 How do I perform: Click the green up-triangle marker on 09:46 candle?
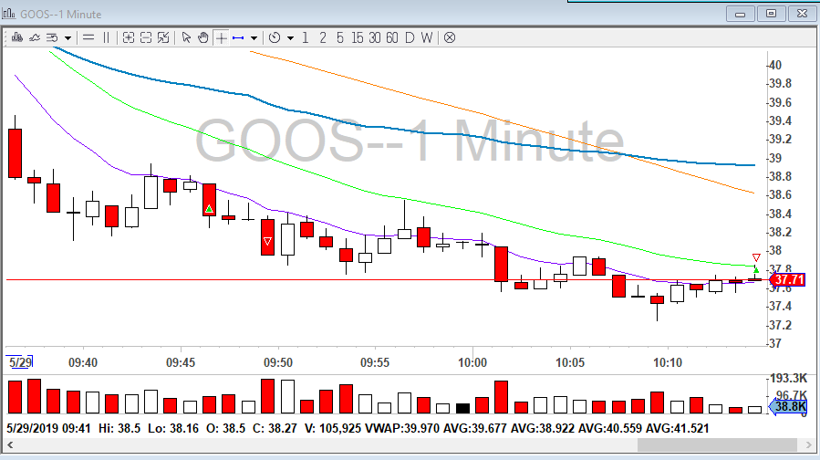coord(209,209)
